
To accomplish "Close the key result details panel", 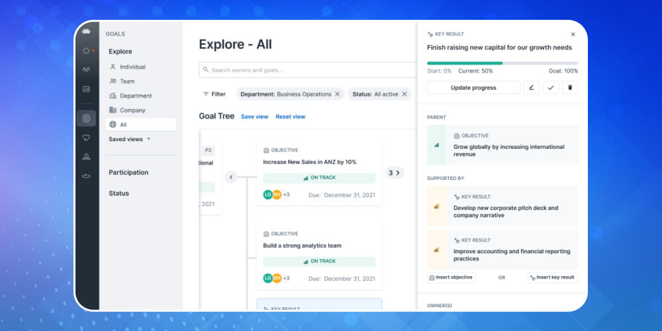I will point(573,34).
